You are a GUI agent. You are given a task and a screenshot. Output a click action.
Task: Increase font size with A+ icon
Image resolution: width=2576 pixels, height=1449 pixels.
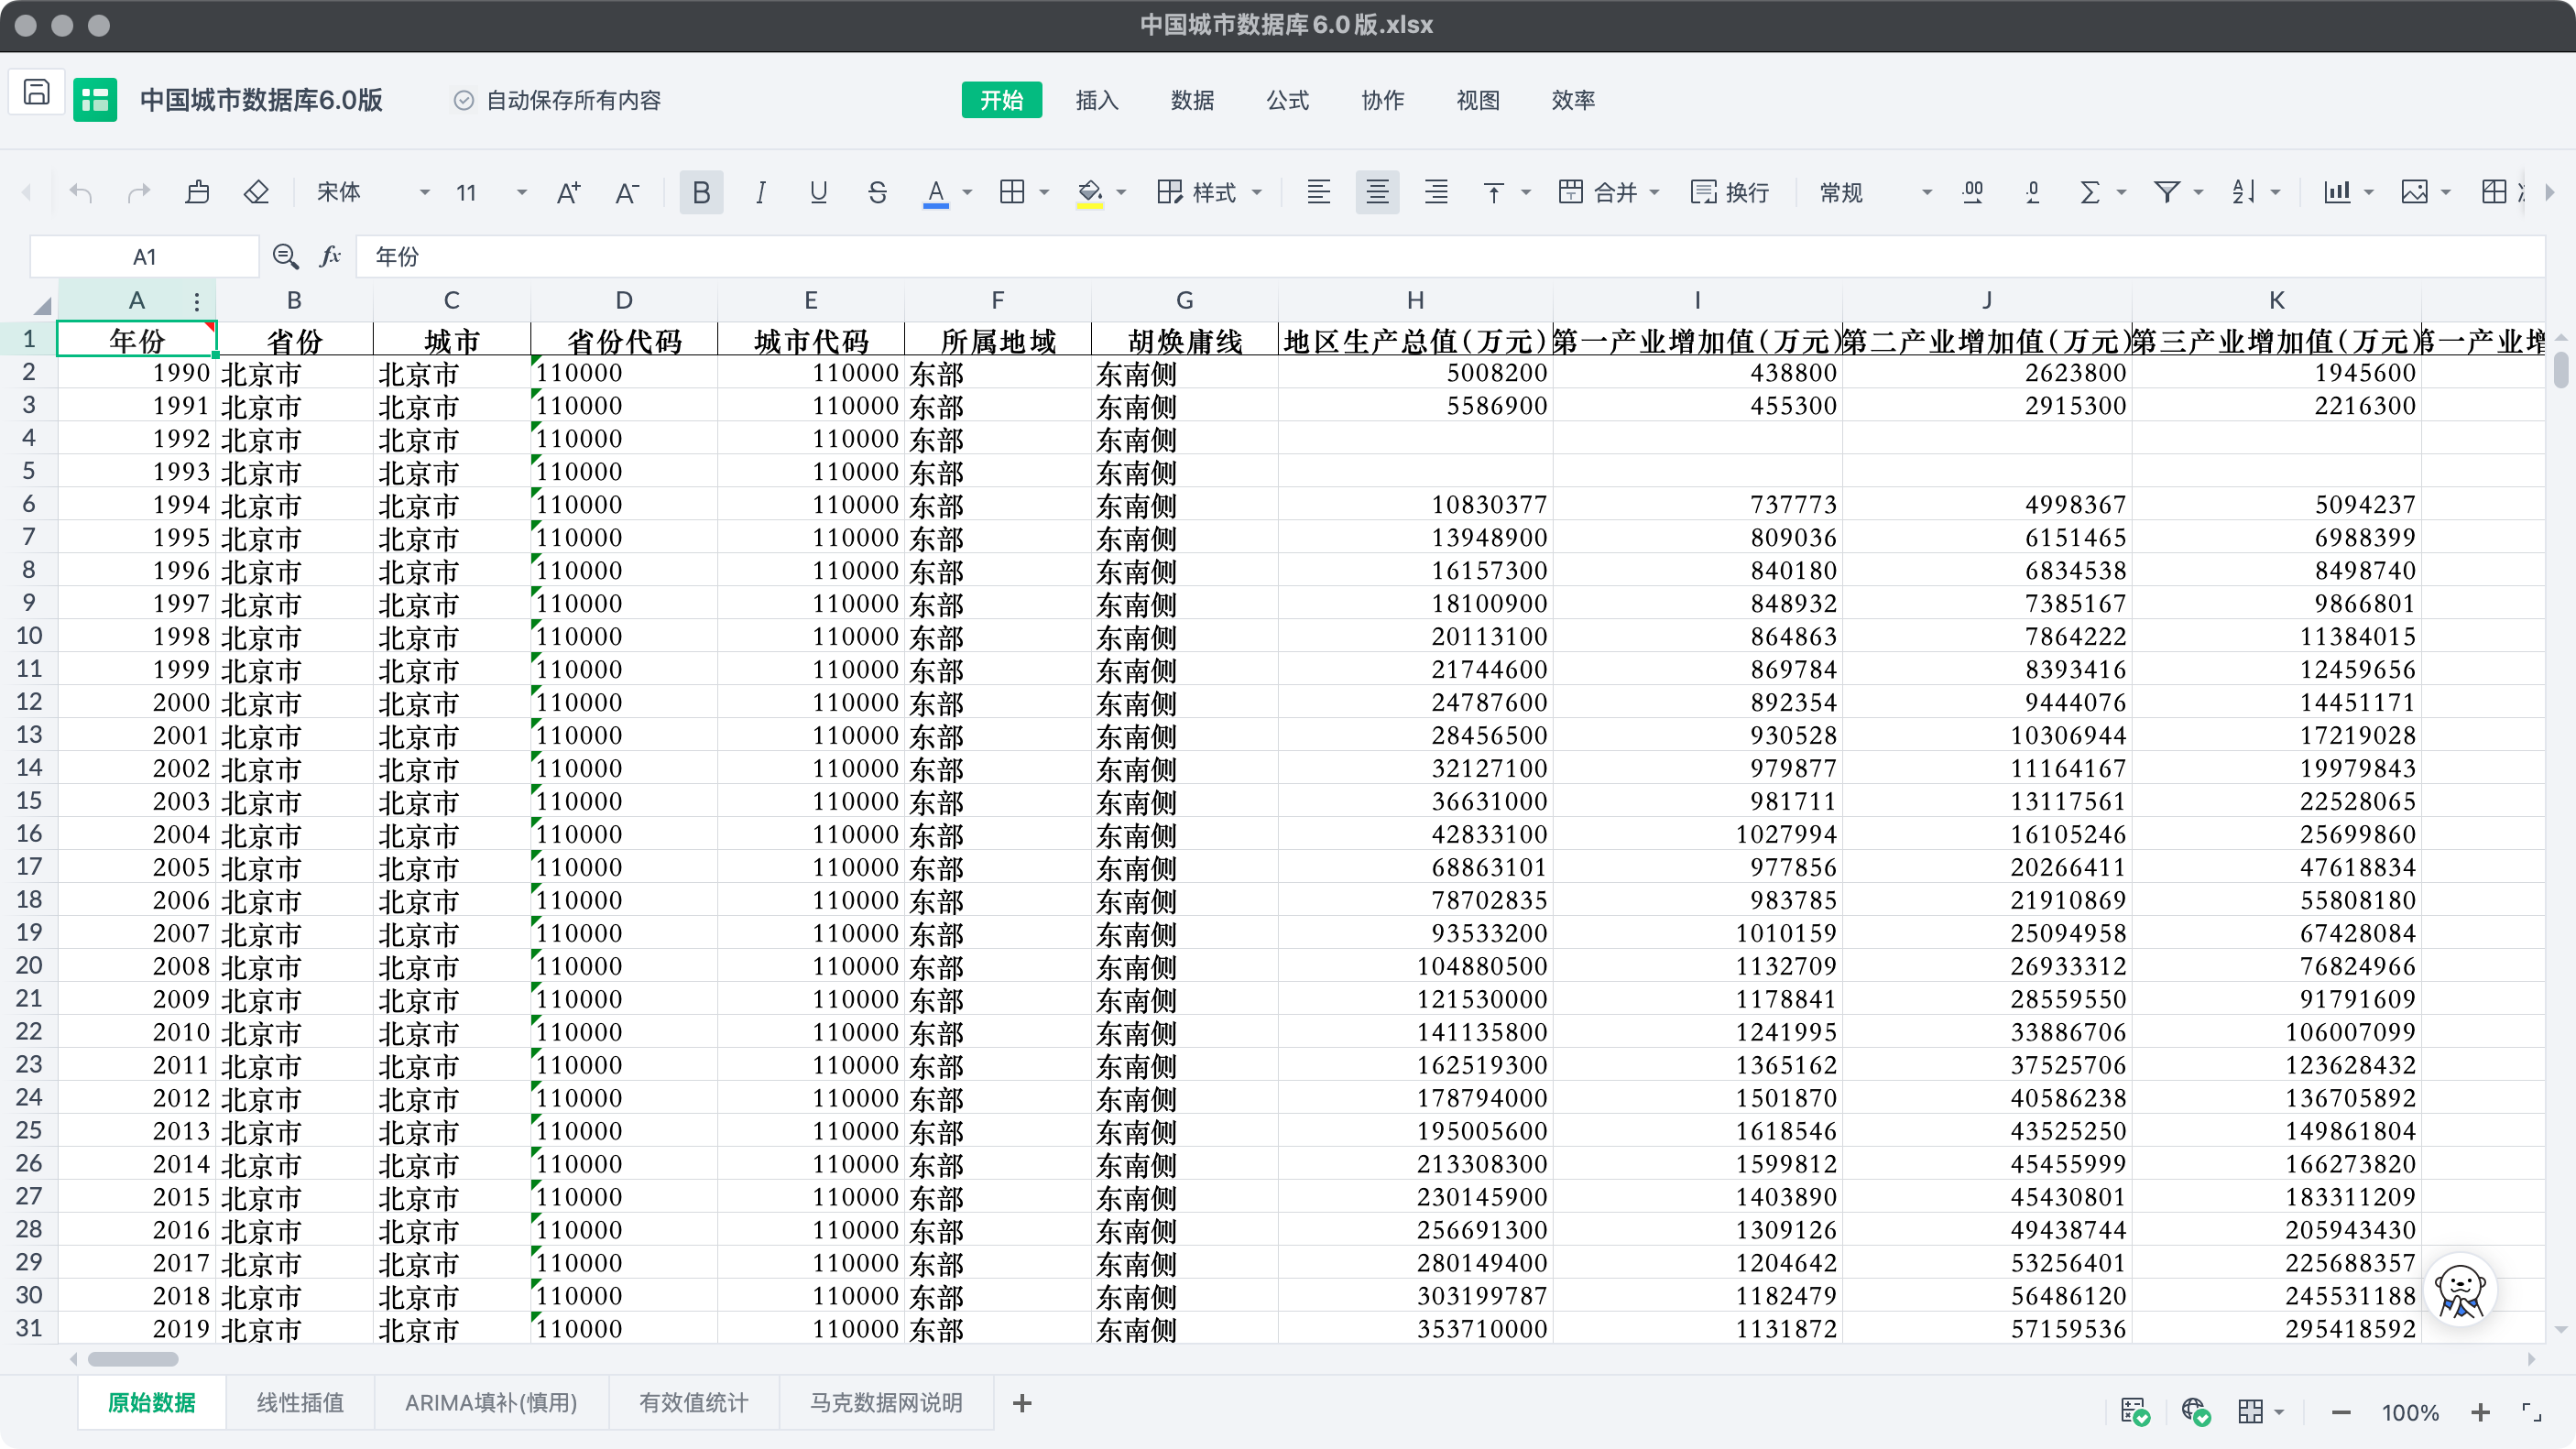(x=568, y=192)
